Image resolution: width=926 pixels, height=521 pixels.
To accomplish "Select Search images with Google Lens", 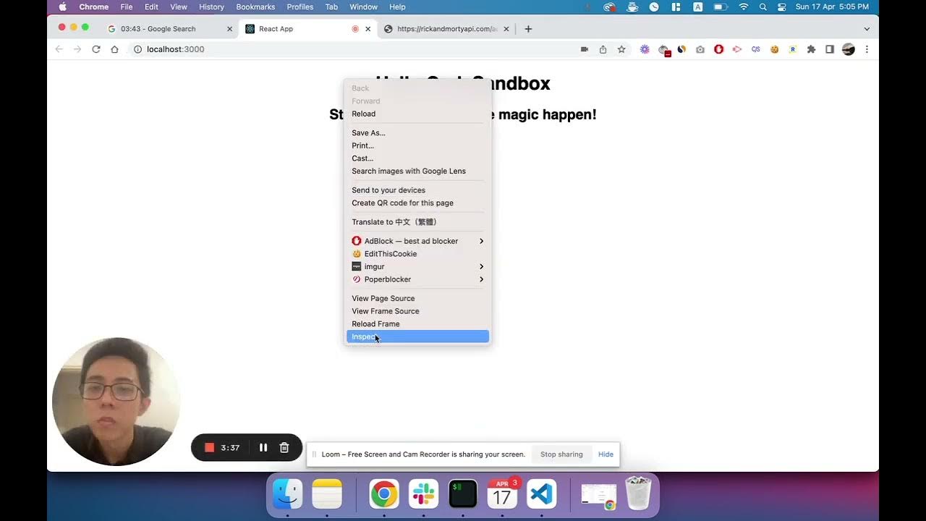I will [x=417, y=171].
